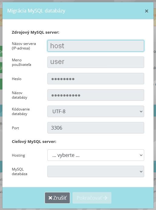Continue with the Pokračovať button

pos(92,198)
